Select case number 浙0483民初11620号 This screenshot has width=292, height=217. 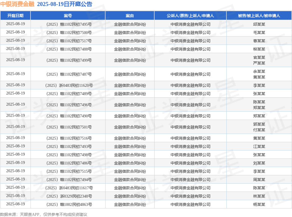(x=69, y=85)
